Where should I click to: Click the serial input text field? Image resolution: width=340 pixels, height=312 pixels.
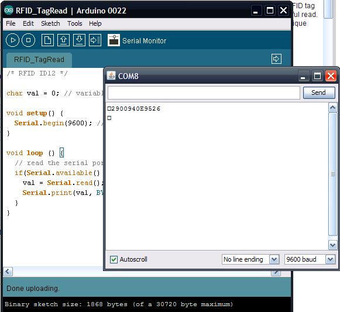click(x=204, y=92)
